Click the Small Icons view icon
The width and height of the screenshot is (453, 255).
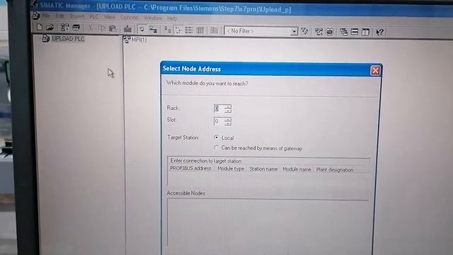[178, 30]
